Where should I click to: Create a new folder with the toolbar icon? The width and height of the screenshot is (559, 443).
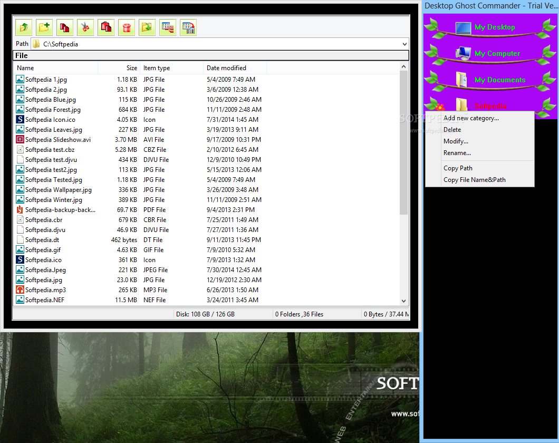44,27
